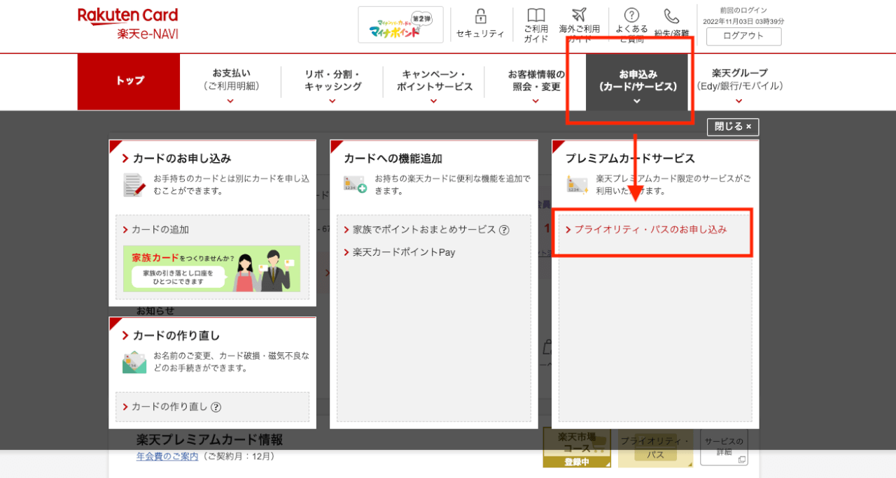Expand キャンペーン・ポイントサービス menu
896x478 pixels.
(434, 81)
